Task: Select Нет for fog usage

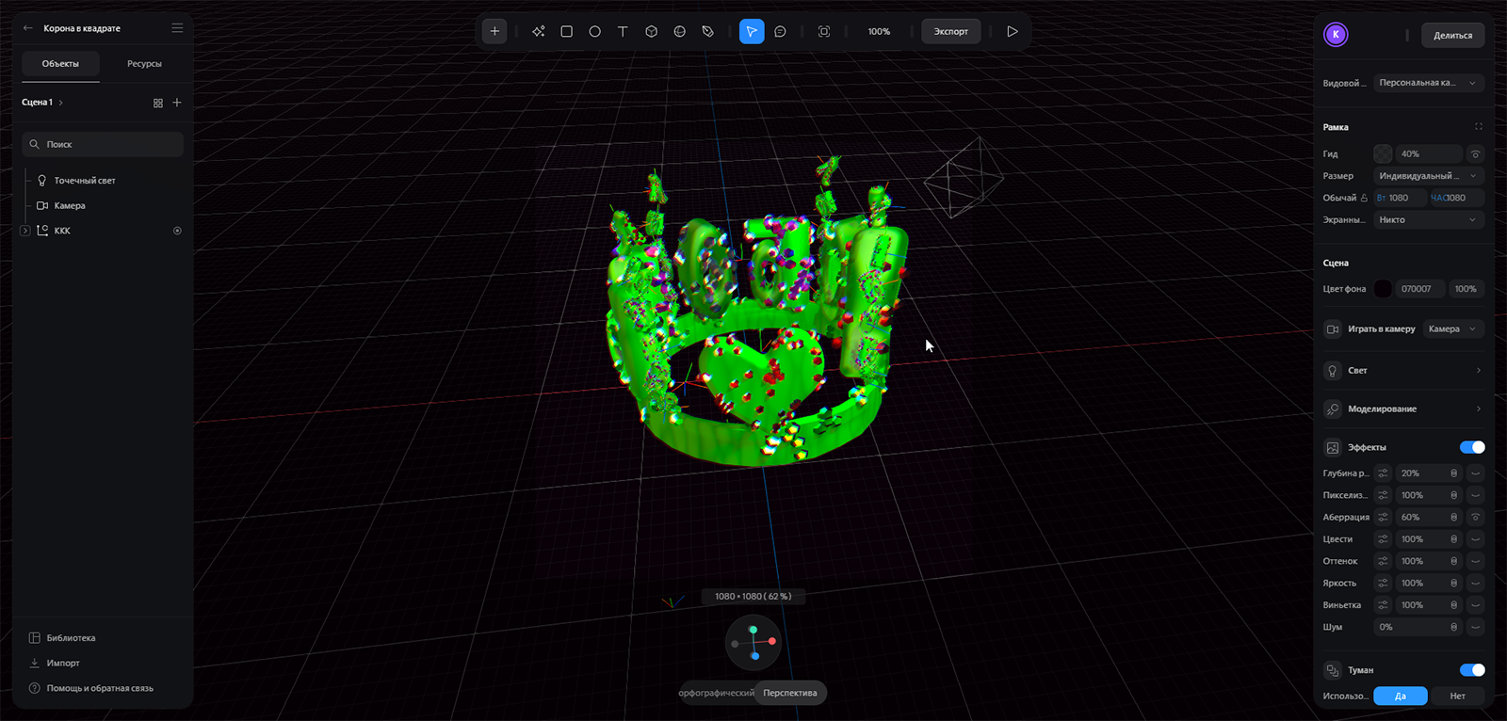Action: (1457, 696)
